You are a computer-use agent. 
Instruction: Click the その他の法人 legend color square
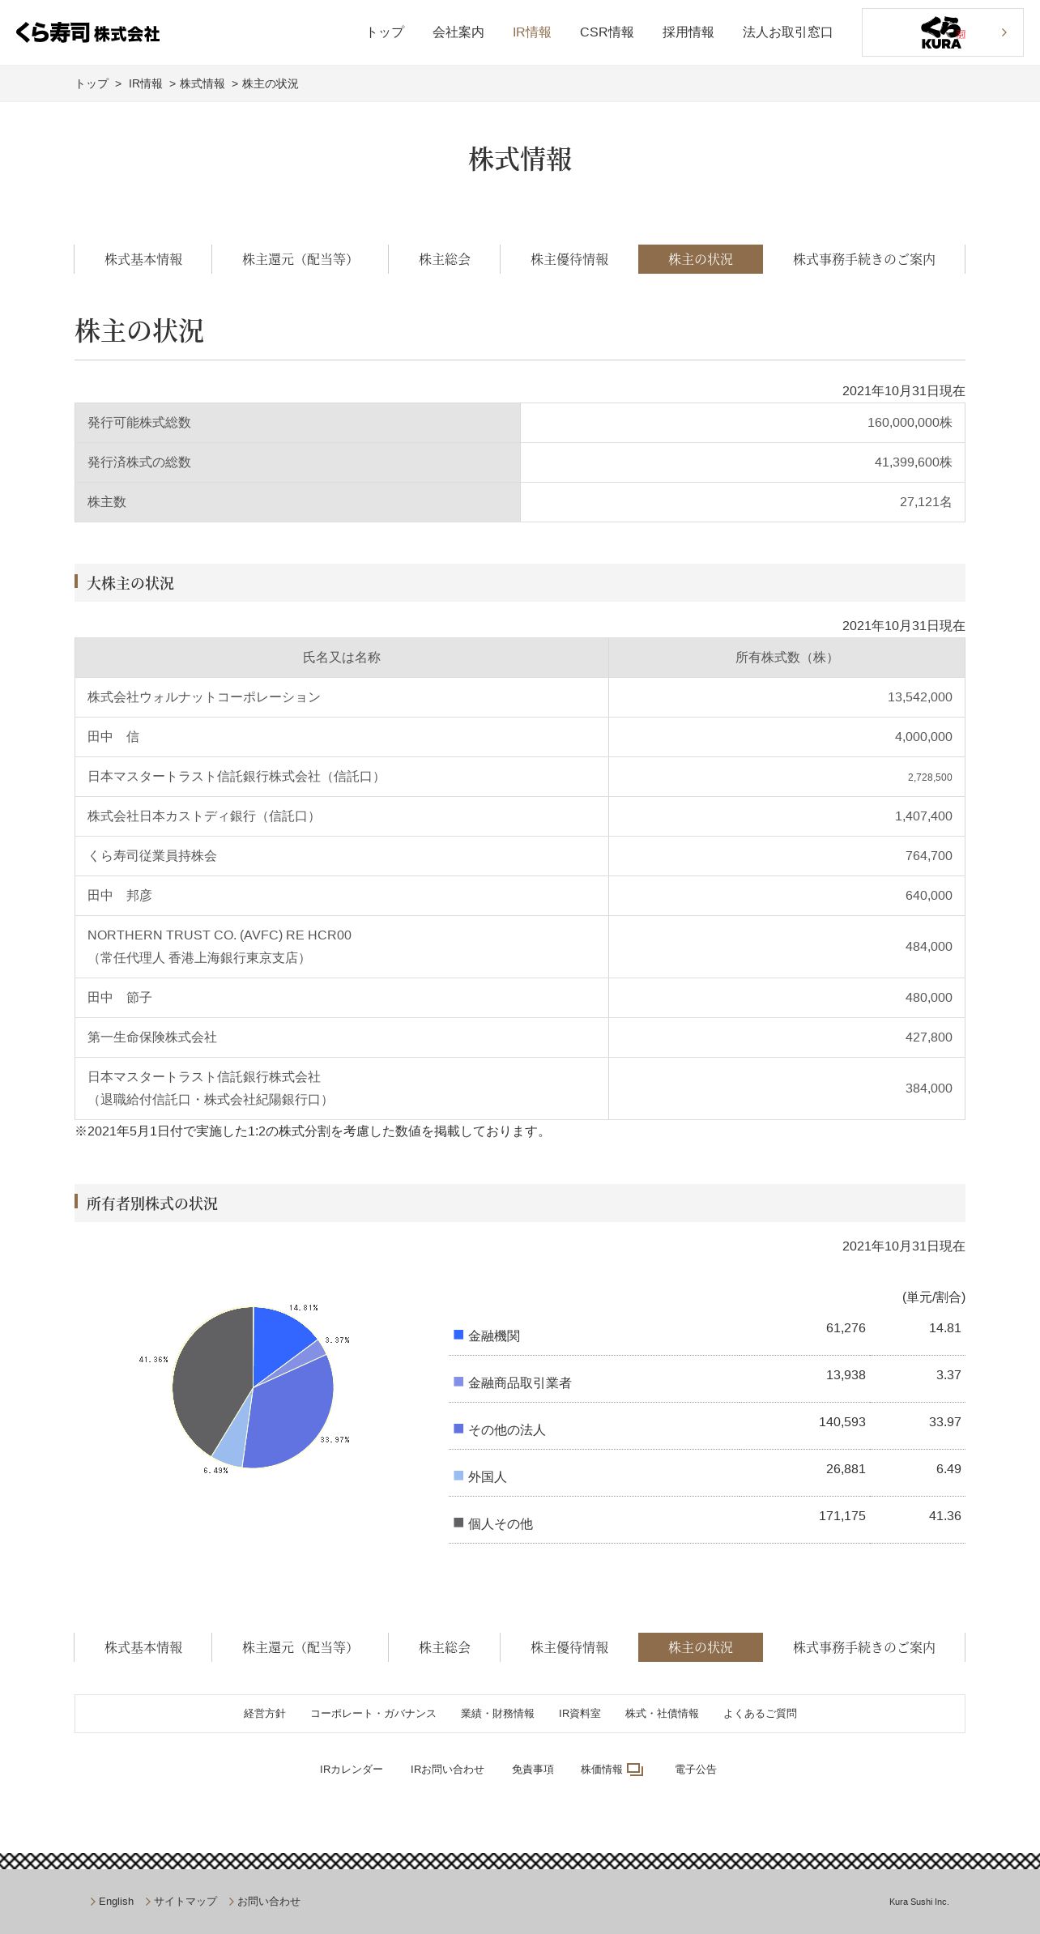pyautogui.click(x=458, y=1429)
